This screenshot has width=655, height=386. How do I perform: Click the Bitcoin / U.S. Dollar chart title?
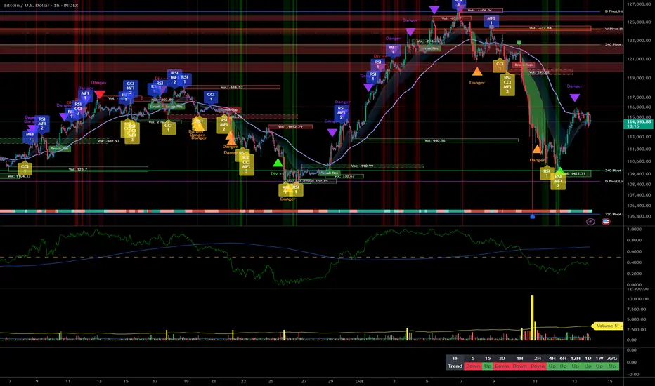click(41, 5)
